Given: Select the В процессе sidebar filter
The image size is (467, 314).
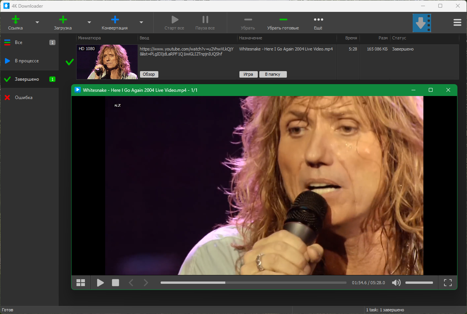Looking at the screenshot, I should point(29,61).
